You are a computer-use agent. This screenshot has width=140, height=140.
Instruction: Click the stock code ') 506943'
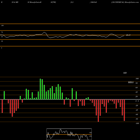point(93,2)
